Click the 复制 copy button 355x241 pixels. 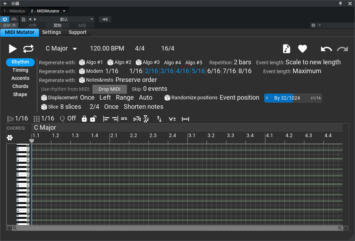click(57, 25)
